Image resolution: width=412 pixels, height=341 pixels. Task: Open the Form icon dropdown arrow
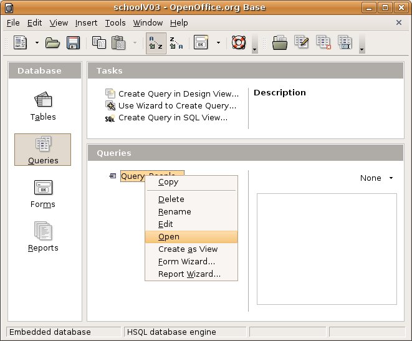[218, 42]
